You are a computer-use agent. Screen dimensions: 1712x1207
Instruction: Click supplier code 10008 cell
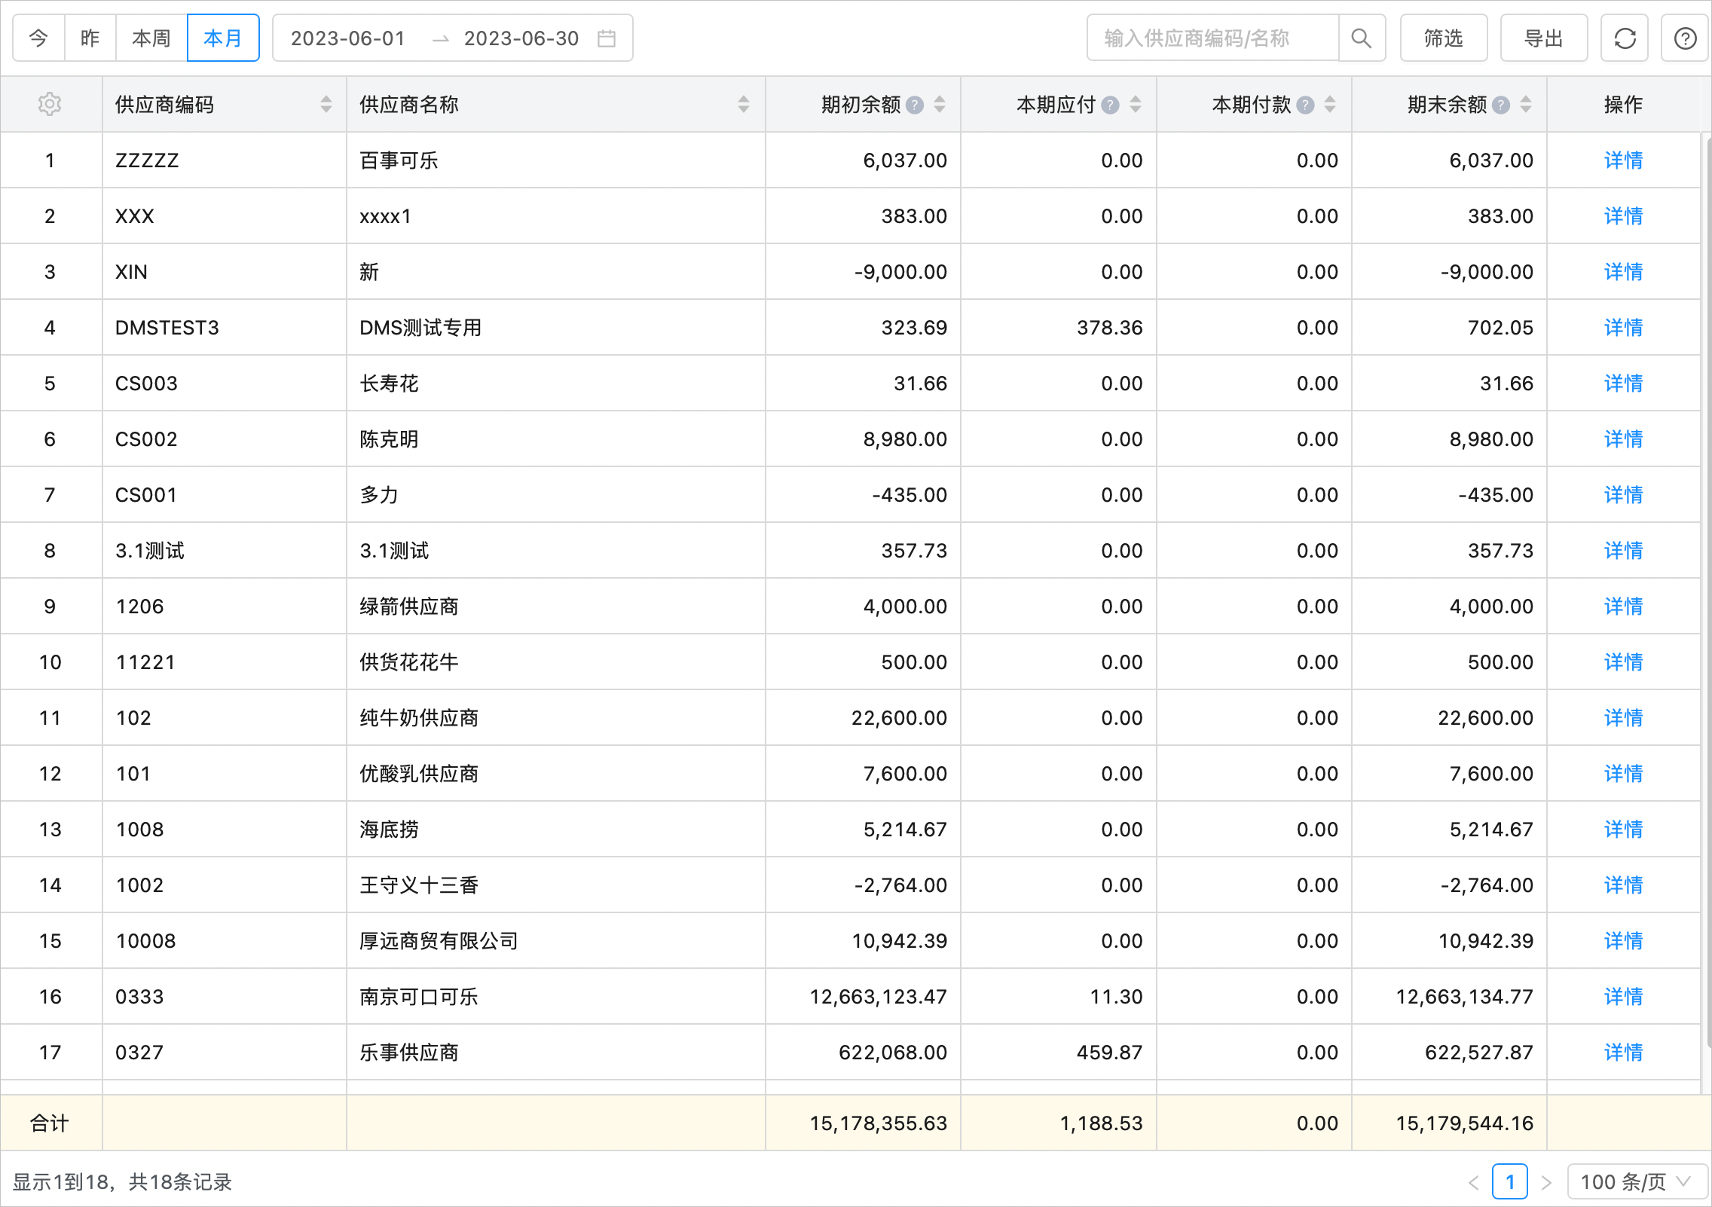(x=225, y=941)
